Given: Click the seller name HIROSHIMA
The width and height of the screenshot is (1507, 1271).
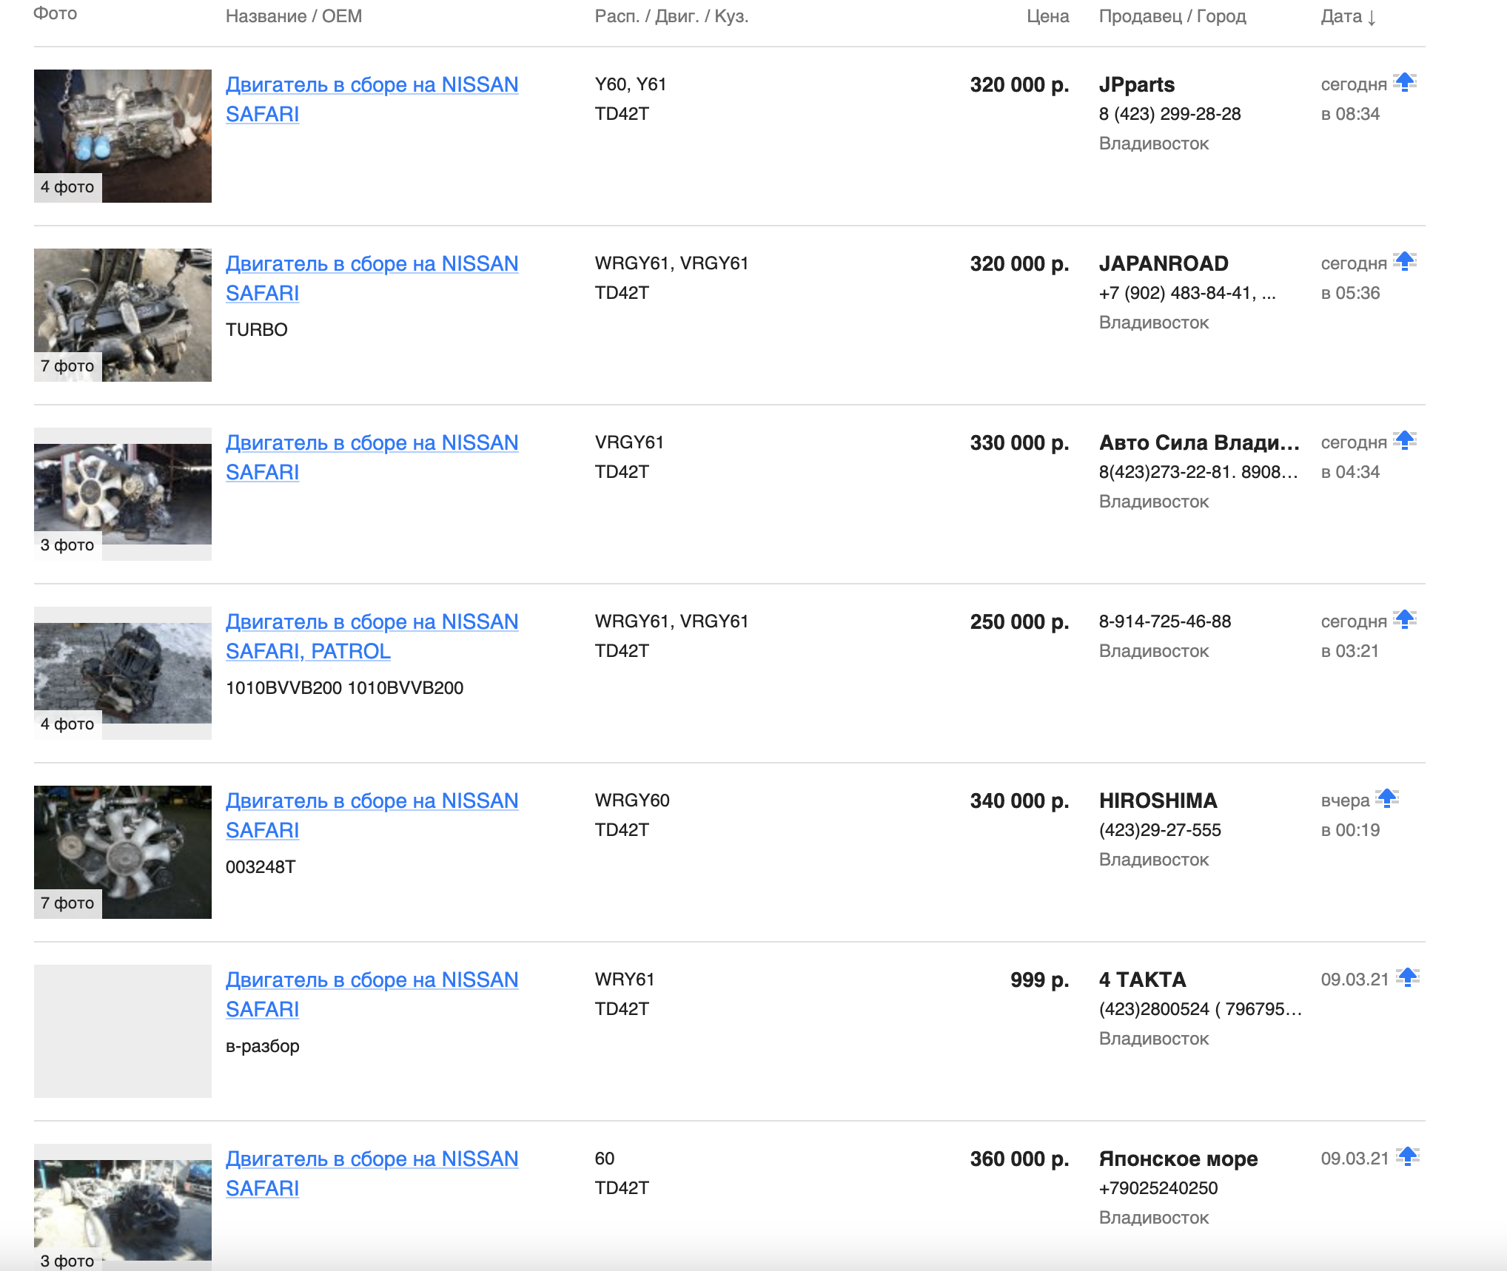Looking at the screenshot, I should [x=1158, y=800].
